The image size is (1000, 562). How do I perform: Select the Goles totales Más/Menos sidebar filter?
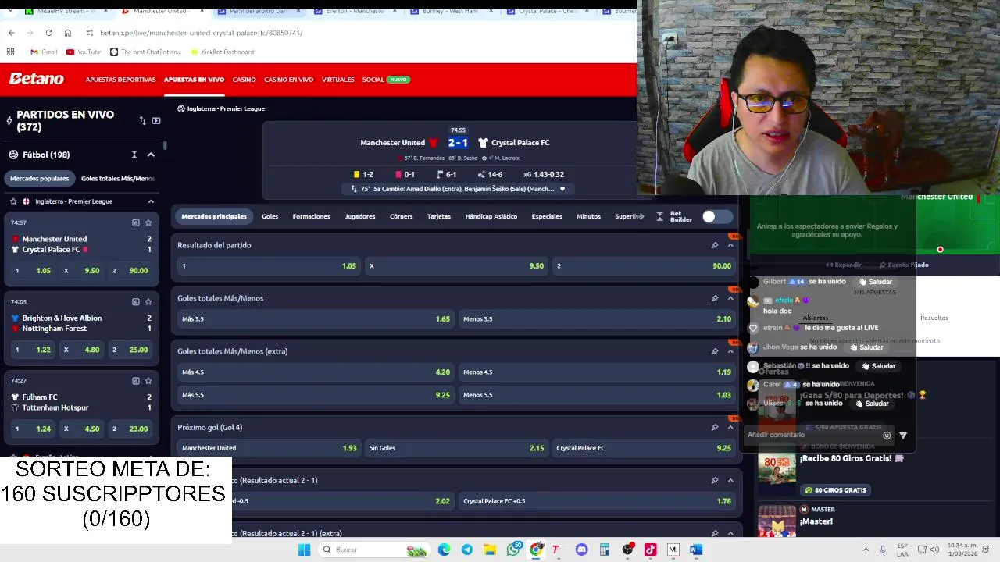coord(118,179)
